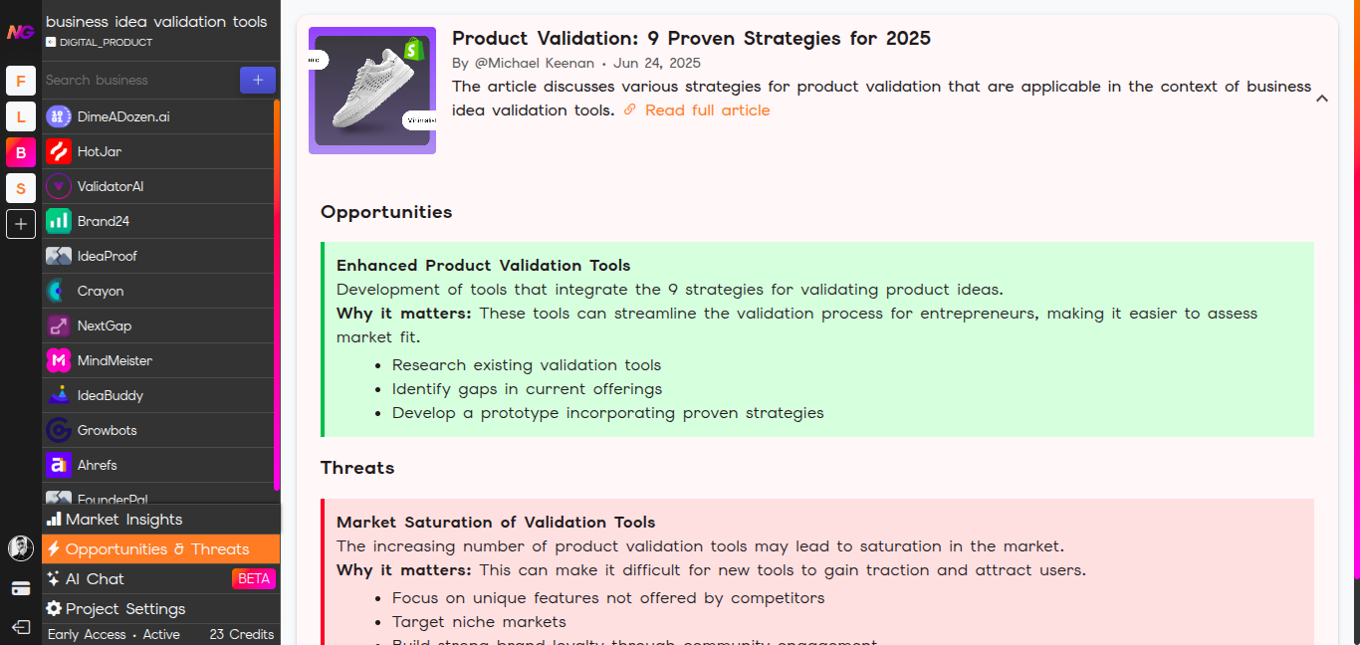The height and width of the screenshot is (645, 1360).
Task: Follow the Read full article link
Action: pyautogui.click(x=707, y=109)
